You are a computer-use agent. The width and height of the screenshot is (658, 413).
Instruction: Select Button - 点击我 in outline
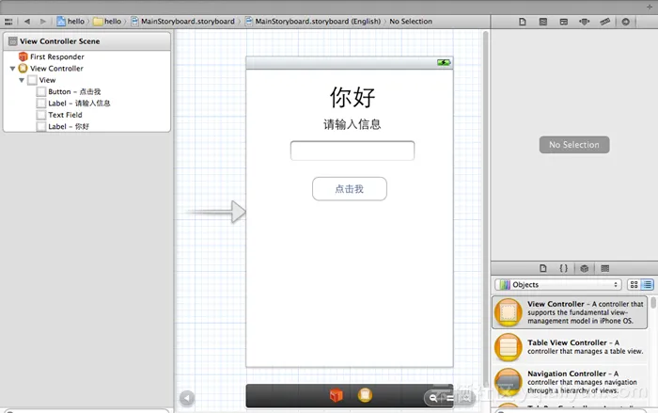[x=69, y=91]
